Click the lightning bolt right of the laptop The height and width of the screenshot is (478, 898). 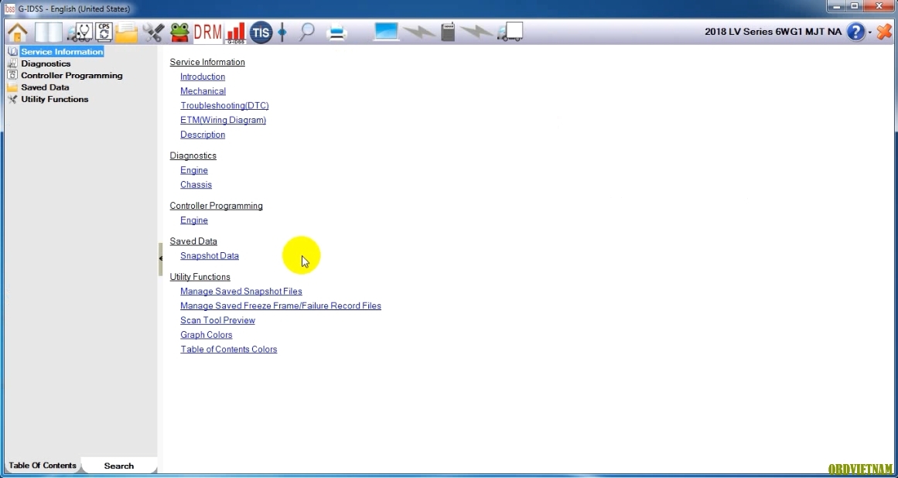[418, 32]
